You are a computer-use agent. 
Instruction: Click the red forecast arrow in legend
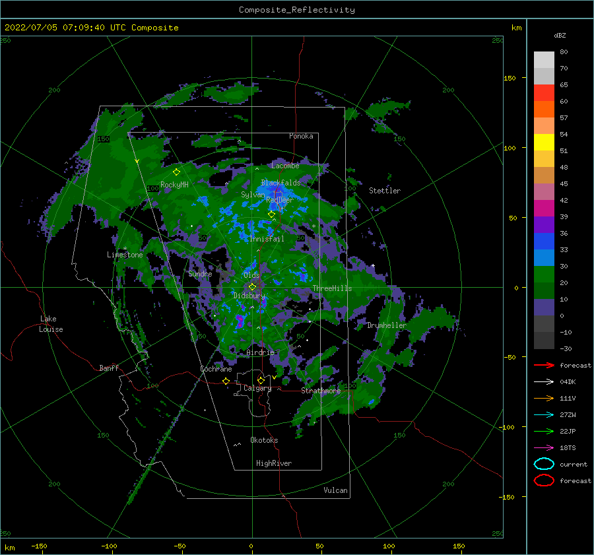pos(544,365)
